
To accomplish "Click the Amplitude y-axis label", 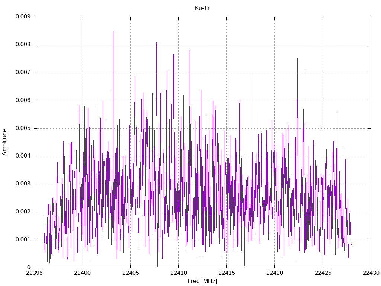I will click(4, 142).
